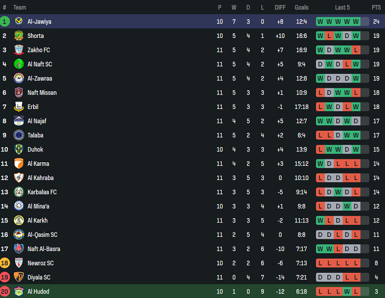Viewport: 385px width, 298px height.
Task: Click the Duhok team crest
Action: coord(19,149)
